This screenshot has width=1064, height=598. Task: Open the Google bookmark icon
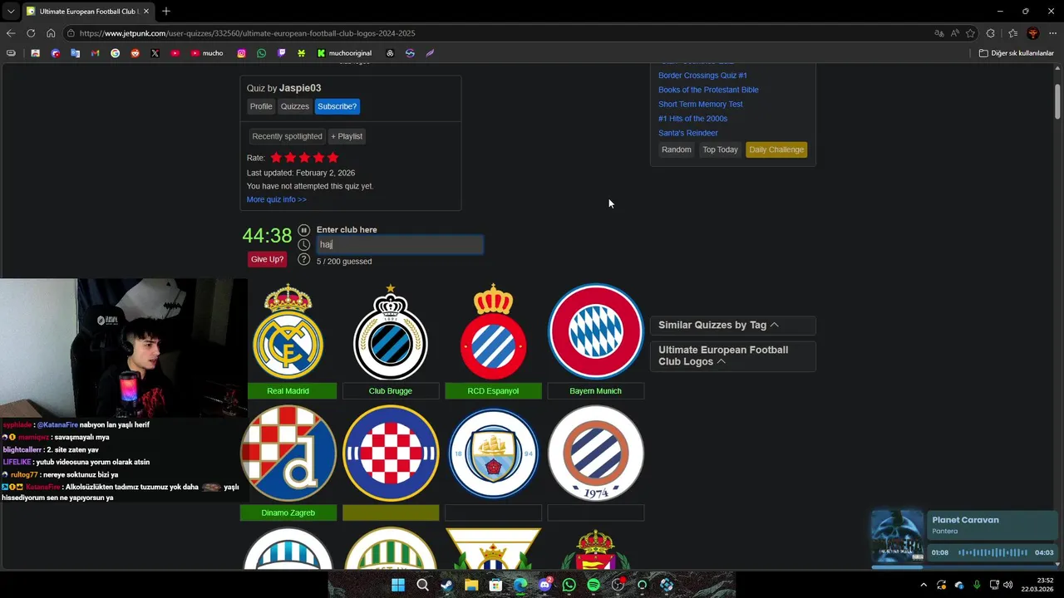[x=115, y=53]
